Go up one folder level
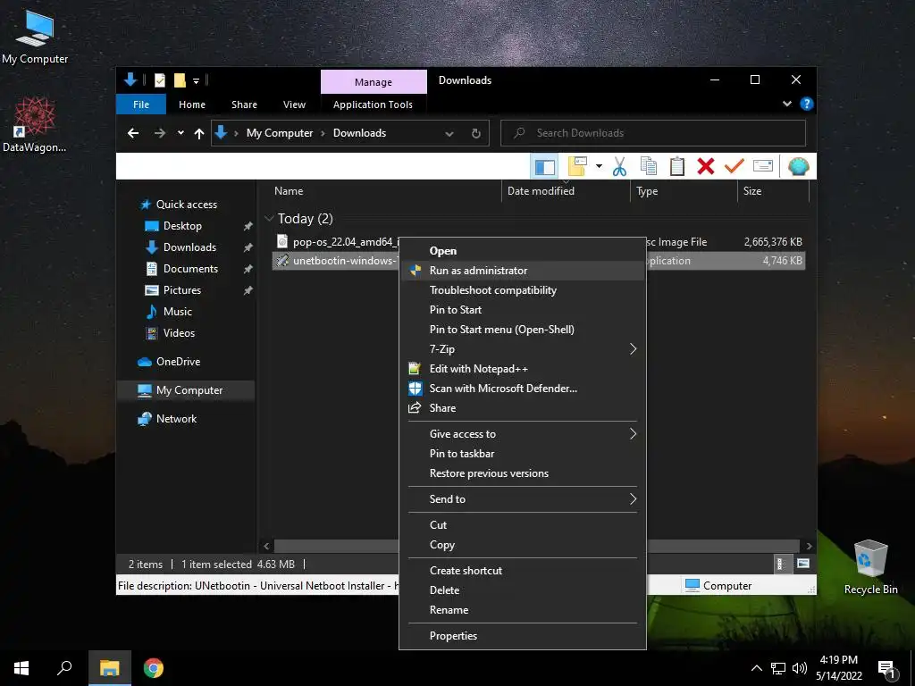The image size is (915, 686). [x=199, y=134]
